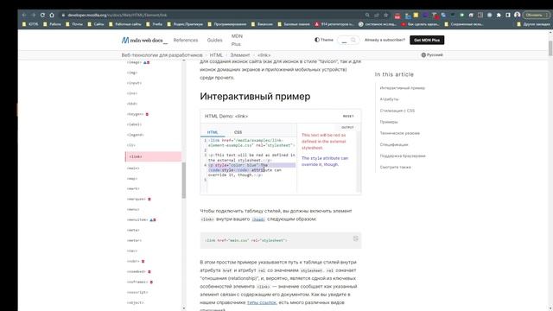Viewport: 553px width, 311px height.
Task: Open the References menu
Action: pos(186,41)
